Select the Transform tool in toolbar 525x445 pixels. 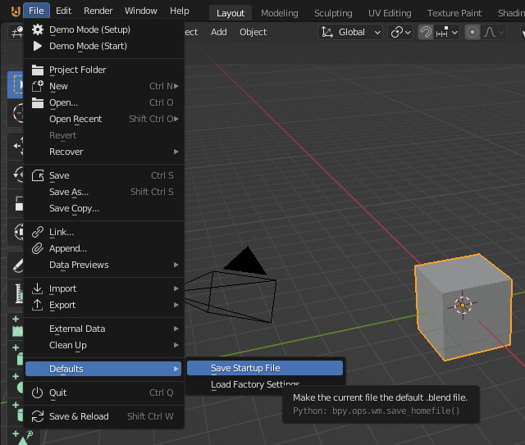click(x=16, y=232)
